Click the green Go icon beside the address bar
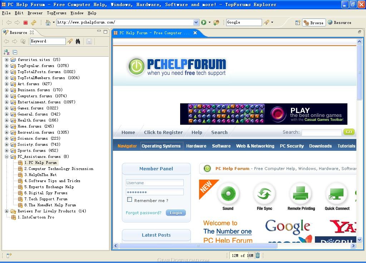The height and width of the screenshot is (263, 366). coord(204,22)
